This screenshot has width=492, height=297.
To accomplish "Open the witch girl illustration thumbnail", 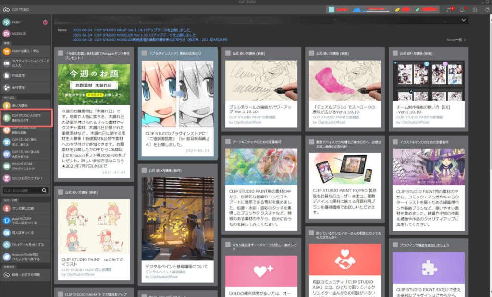I will (429, 167).
